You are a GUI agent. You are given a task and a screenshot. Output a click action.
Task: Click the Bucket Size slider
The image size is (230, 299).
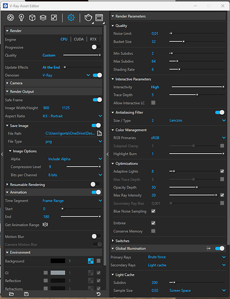[x=197, y=41]
